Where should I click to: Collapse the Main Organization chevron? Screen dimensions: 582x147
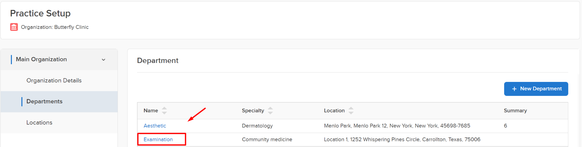[103, 59]
